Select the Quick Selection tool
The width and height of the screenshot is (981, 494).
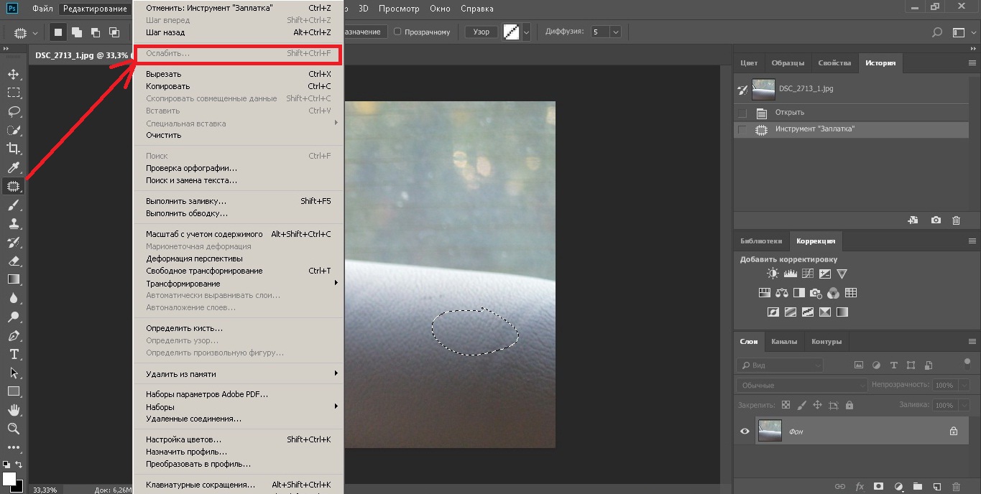click(14, 130)
